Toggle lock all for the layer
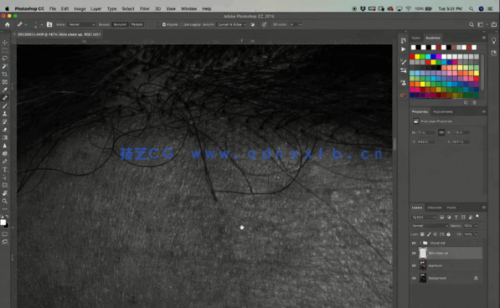This screenshot has height=308, width=500. point(448,234)
